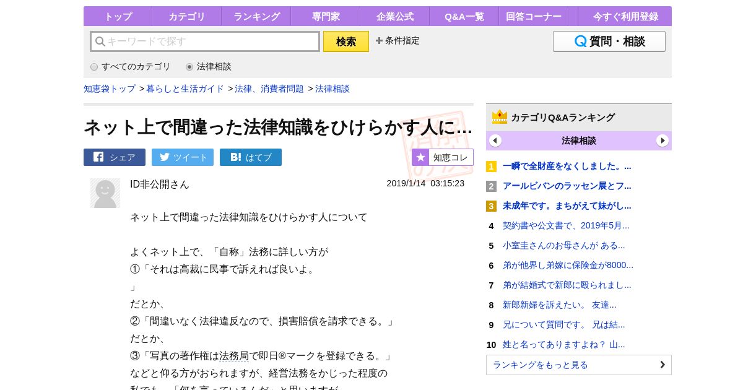This screenshot has height=390, width=743.
Task: Go to next ranking category arrow
Action: pos(663,141)
